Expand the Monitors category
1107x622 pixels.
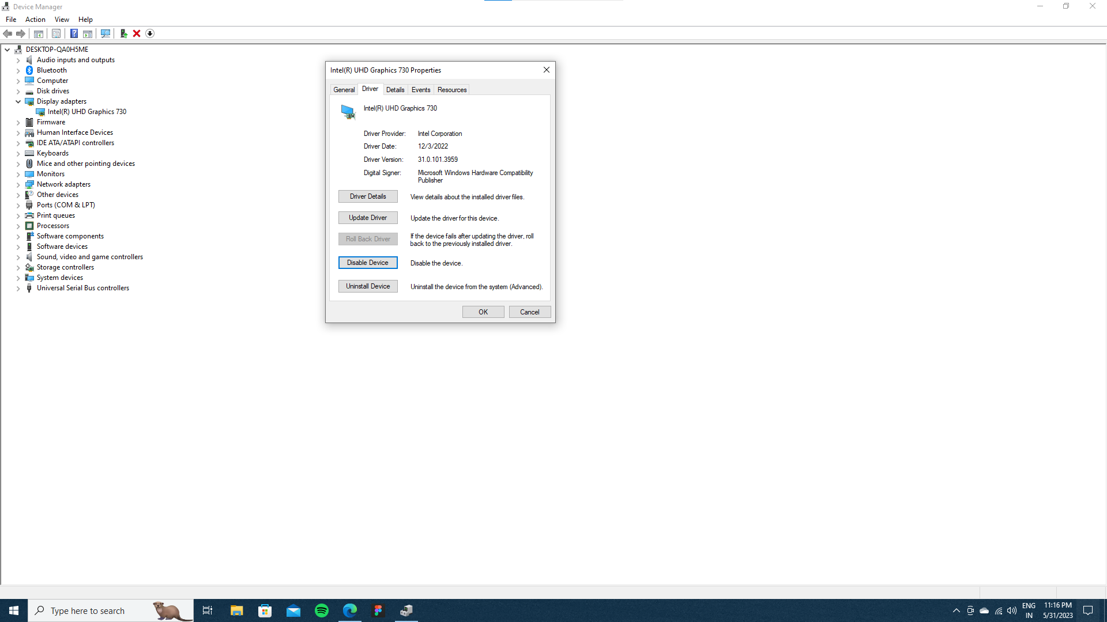(18, 174)
